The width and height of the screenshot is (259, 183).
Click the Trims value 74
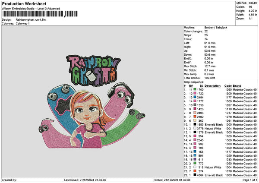click(x=206, y=39)
